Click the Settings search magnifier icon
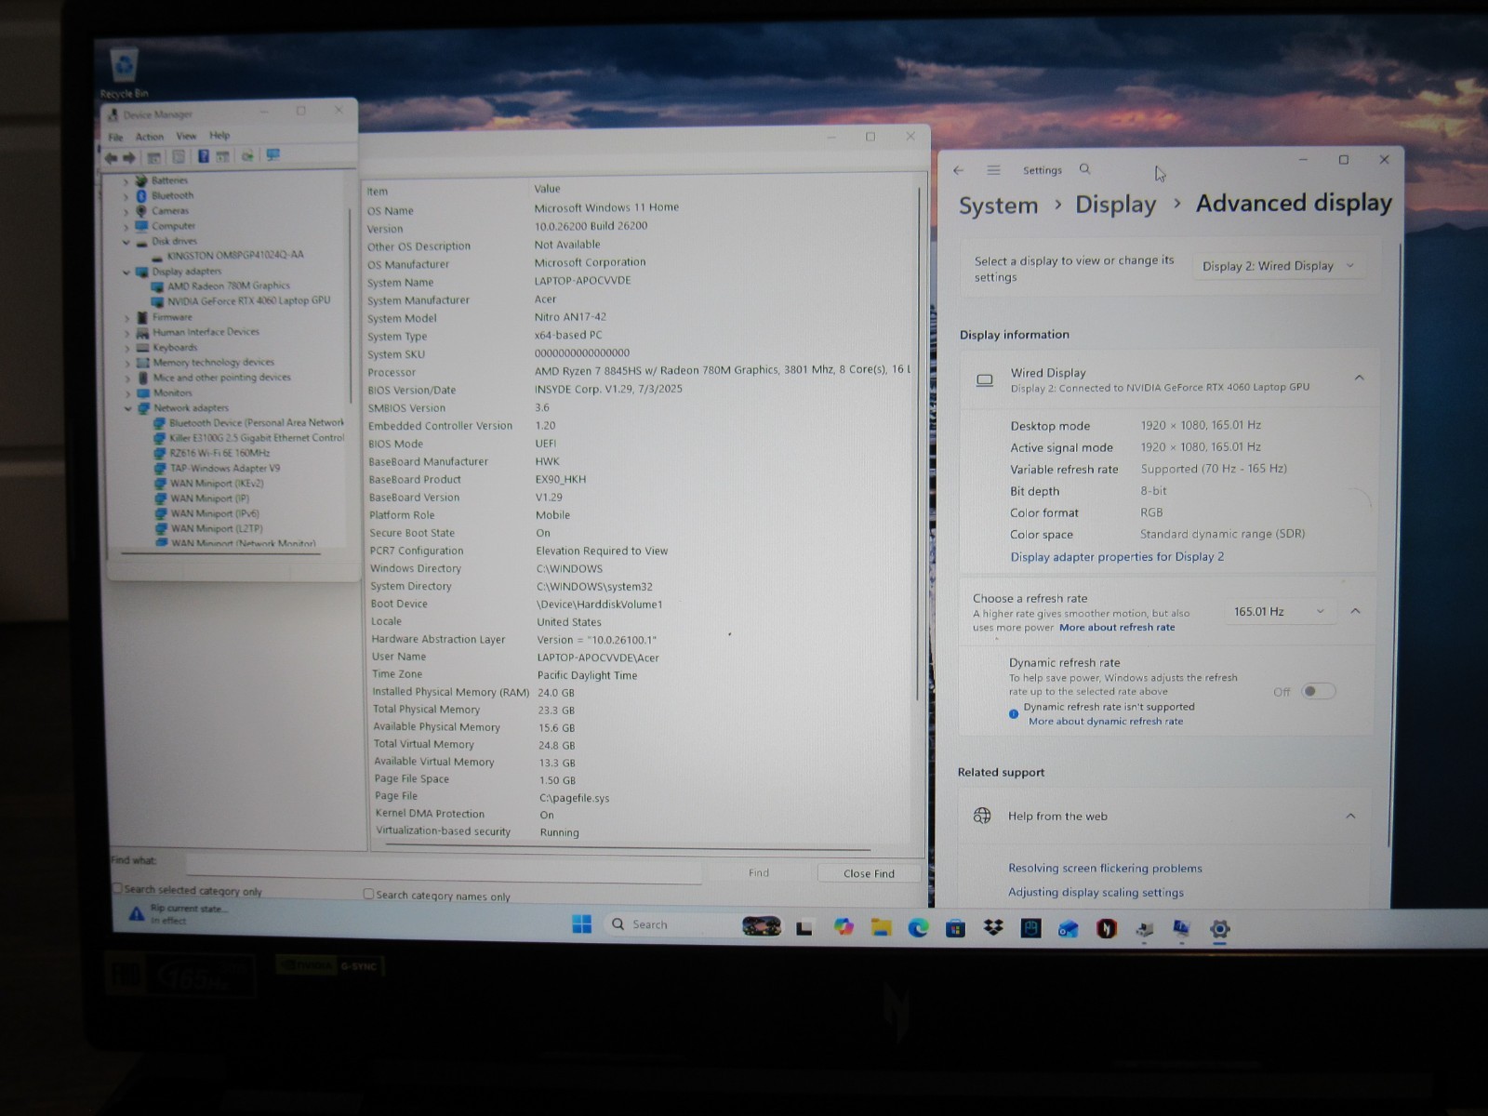This screenshot has width=1488, height=1116. tap(1084, 169)
